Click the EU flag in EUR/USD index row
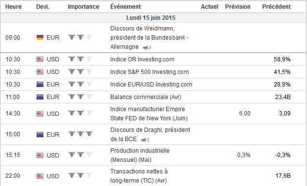 (40, 85)
